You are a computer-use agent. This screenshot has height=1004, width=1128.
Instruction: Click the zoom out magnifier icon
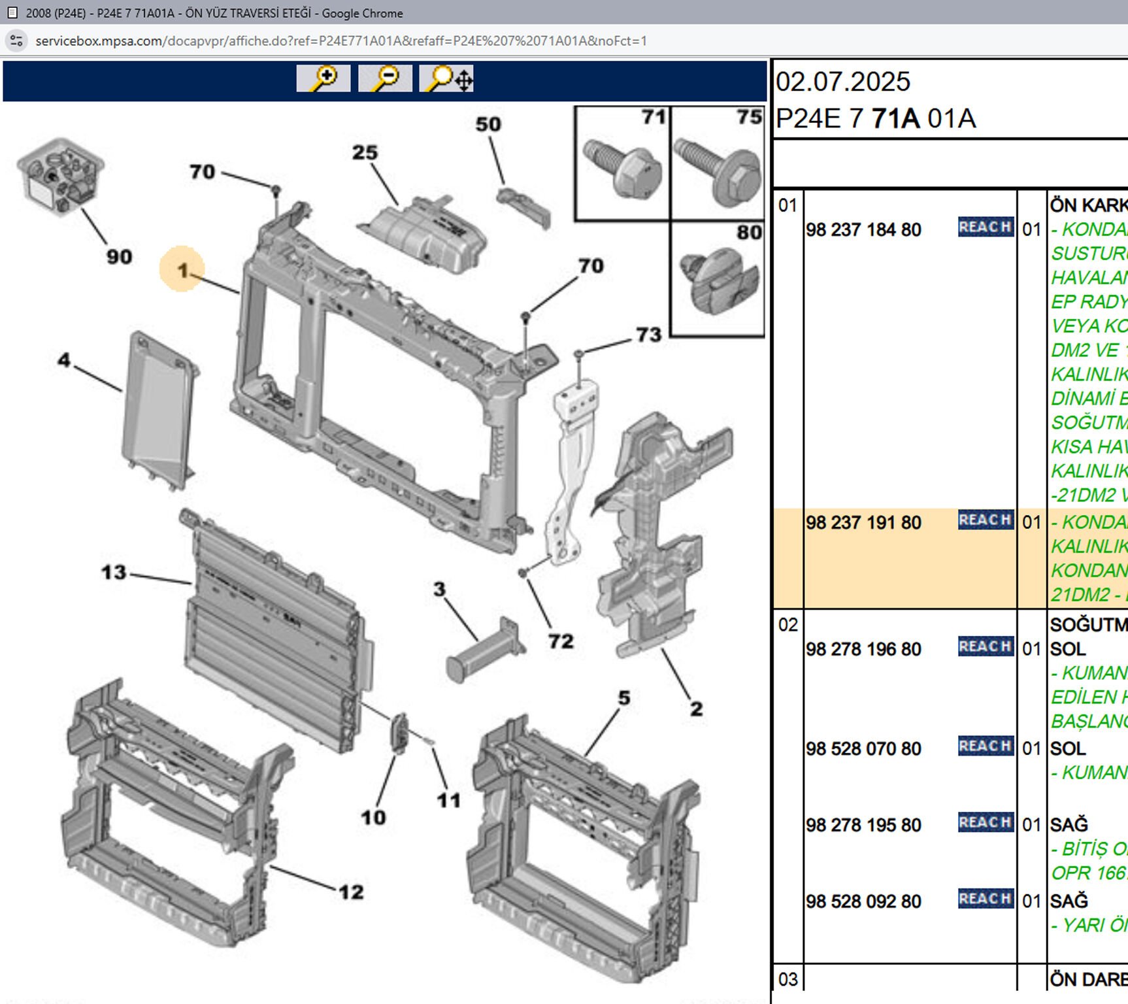(385, 78)
